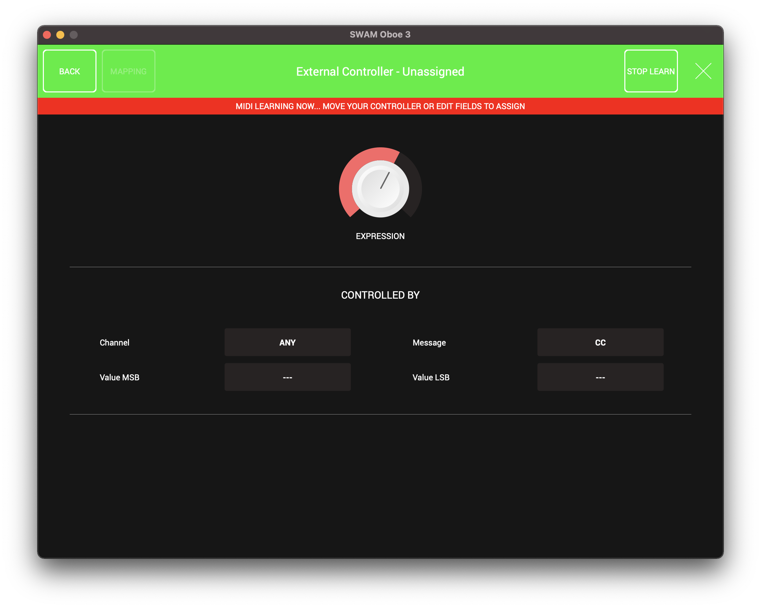Click the SWAM Oboe 3 window title
Image resolution: width=761 pixels, height=608 pixels.
pos(380,34)
